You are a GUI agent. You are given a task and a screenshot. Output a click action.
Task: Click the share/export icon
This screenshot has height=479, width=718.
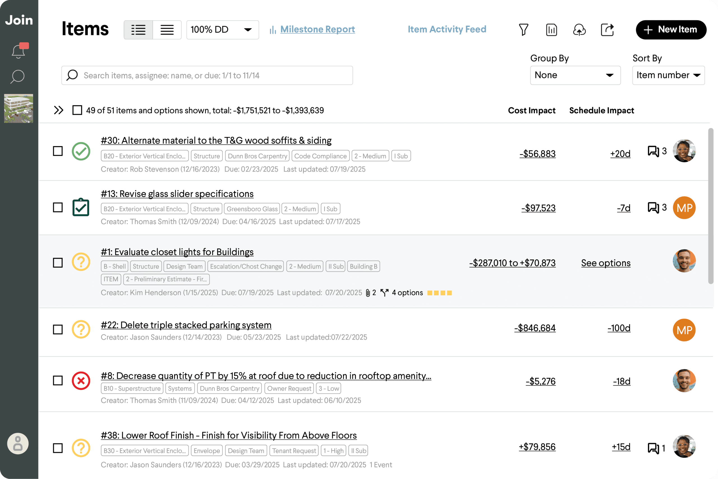click(x=607, y=30)
